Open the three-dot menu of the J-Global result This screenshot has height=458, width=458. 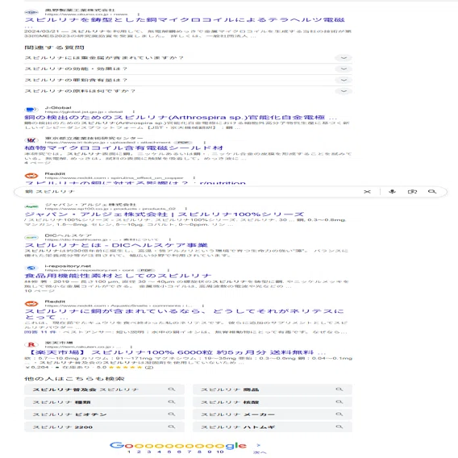tap(134, 111)
